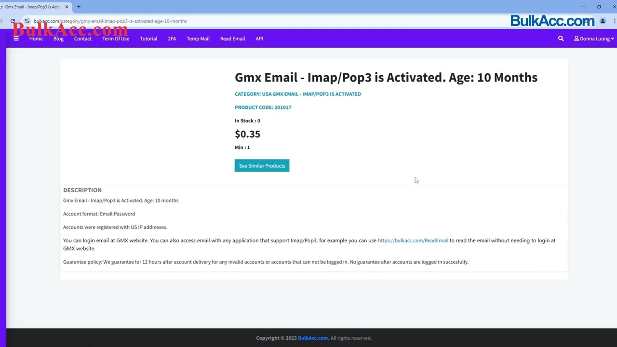The height and width of the screenshot is (347, 617).
Task: Click the product title heading
Action: (386, 78)
